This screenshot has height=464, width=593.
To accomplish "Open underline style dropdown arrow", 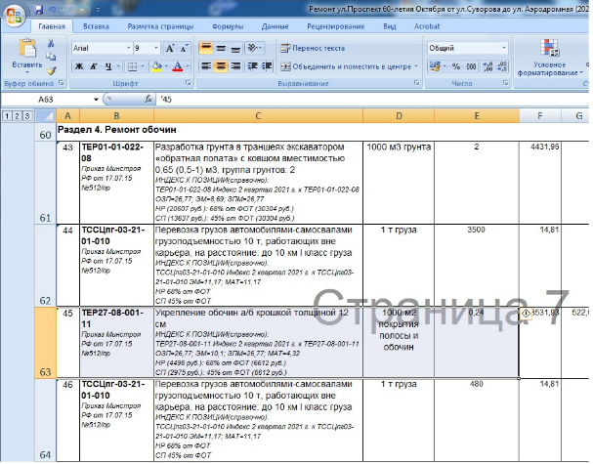I will pyautogui.click(x=118, y=66).
